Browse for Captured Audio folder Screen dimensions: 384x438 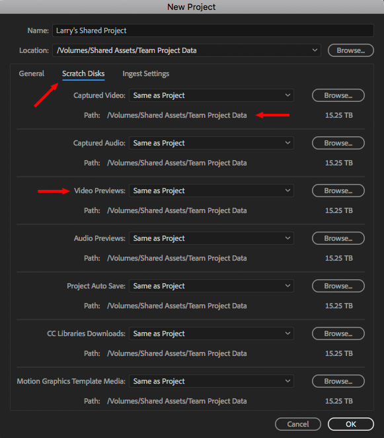[x=338, y=143]
